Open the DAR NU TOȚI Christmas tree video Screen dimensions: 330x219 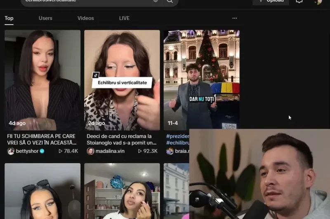point(201,80)
